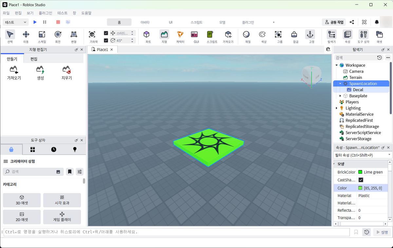Toggle the Explorer (탐색기) panel button

pos(331,37)
